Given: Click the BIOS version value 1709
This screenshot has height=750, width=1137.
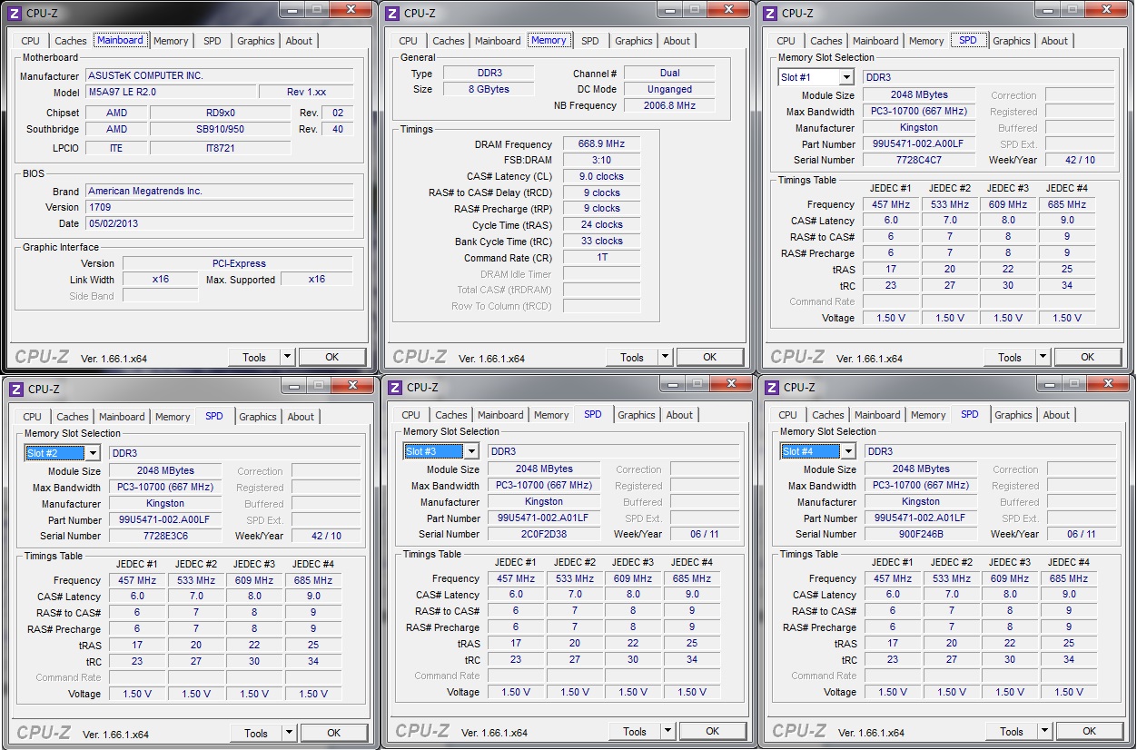Looking at the screenshot, I should (219, 208).
